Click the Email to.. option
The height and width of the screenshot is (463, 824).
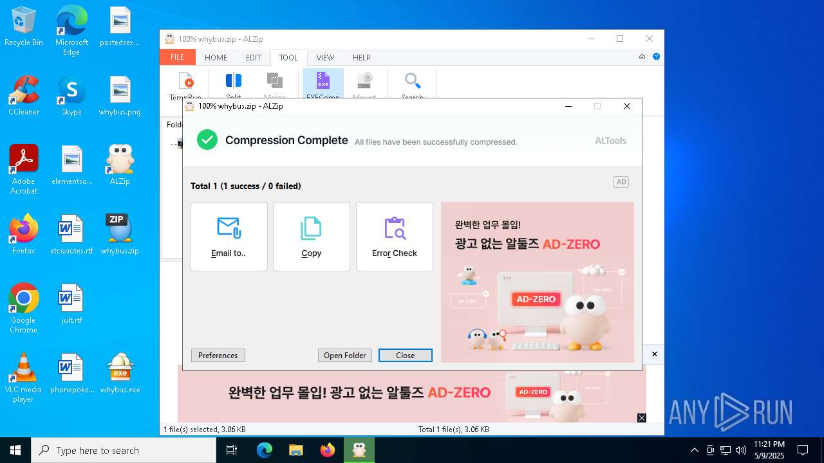point(229,237)
